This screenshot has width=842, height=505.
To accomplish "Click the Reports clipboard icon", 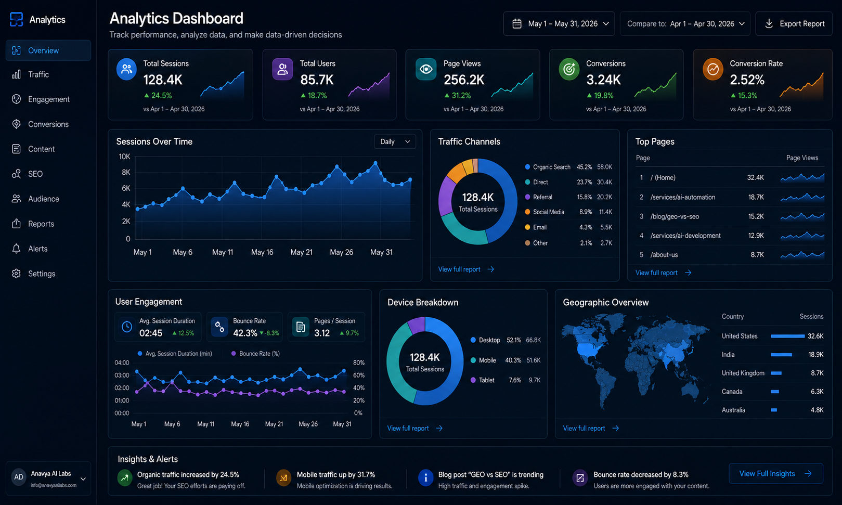I will (x=17, y=224).
